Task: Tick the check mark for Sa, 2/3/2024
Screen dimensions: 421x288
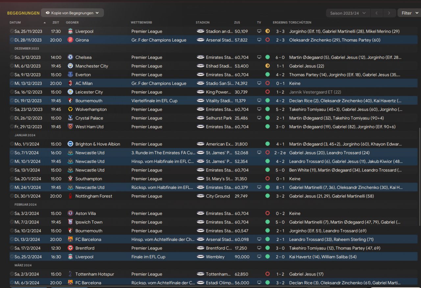Action: (12, 274)
